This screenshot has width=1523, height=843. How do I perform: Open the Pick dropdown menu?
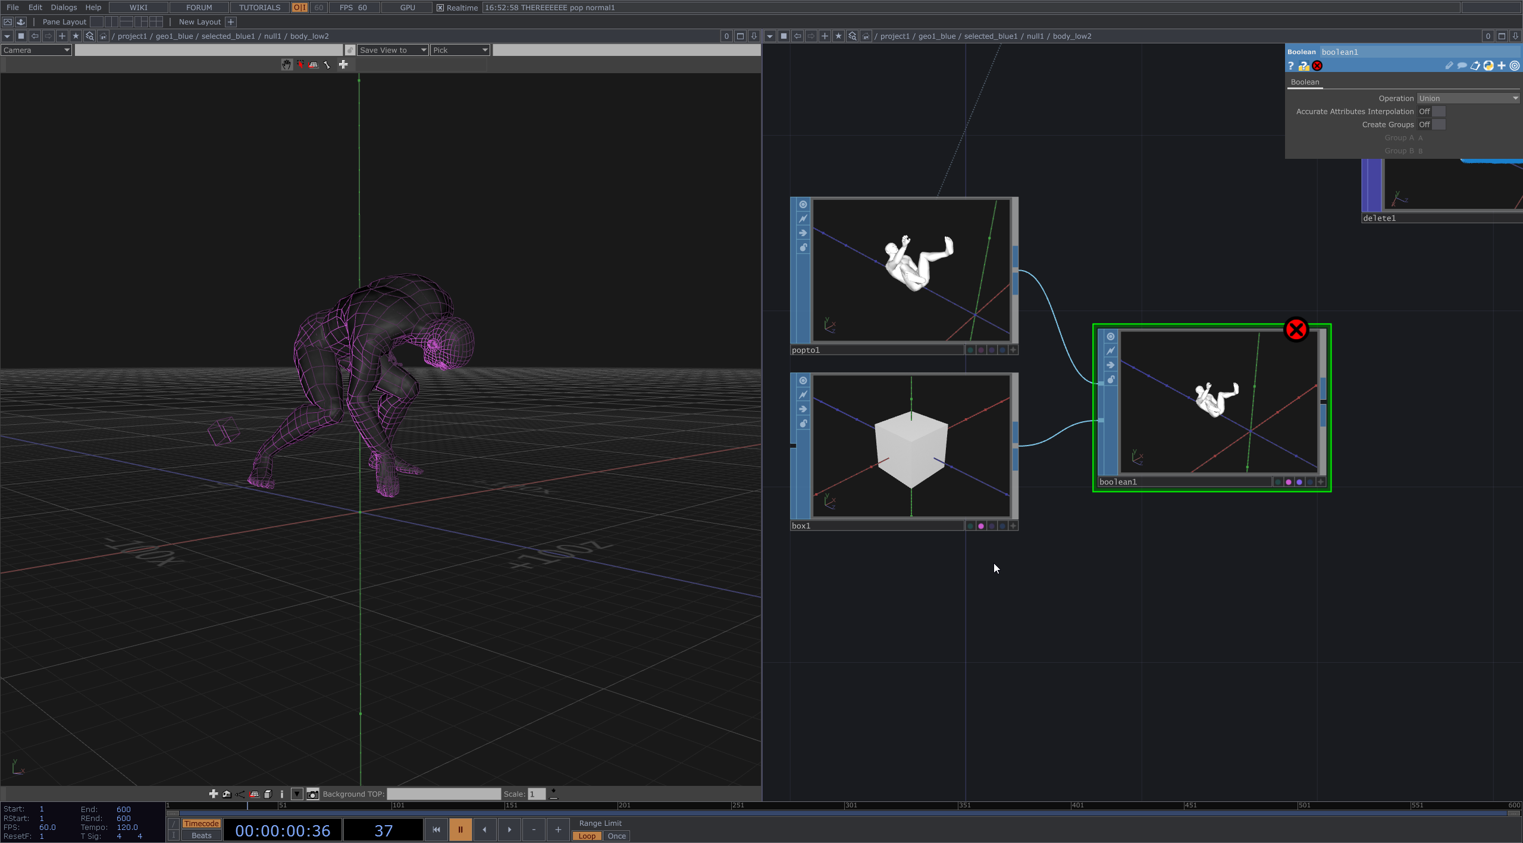(460, 51)
